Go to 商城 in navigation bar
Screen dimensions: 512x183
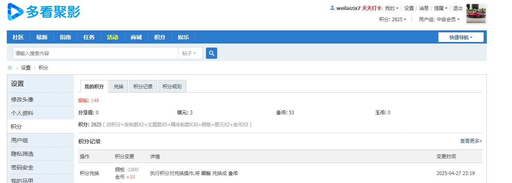click(136, 37)
